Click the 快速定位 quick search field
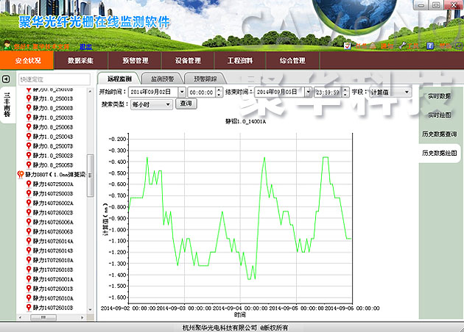464x332 pixels. coord(52,79)
